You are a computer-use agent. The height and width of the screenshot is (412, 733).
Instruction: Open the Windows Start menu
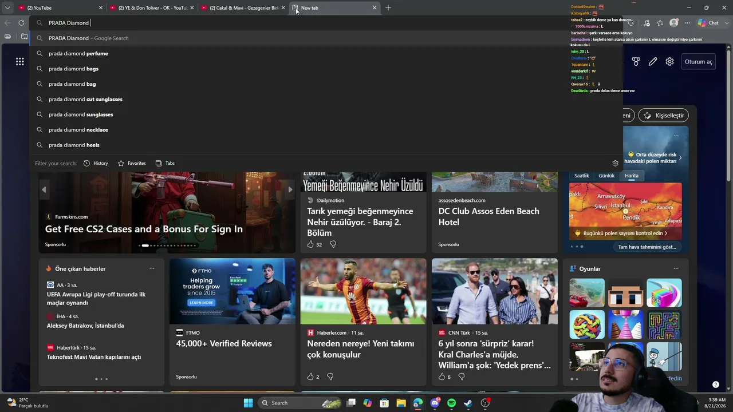tap(248, 403)
